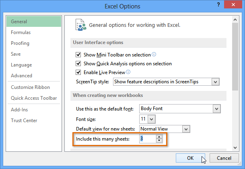Click the scrollbar up arrow
The height and width of the screenshot is (169, 245).
click(x=235, y=20)
